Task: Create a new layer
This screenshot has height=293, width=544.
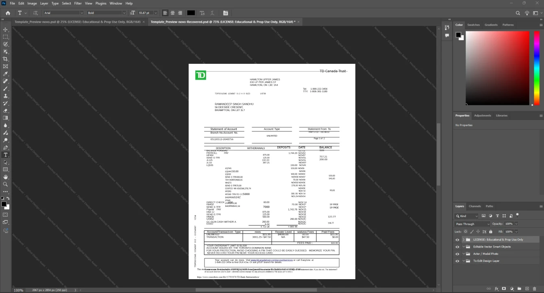Action: (527, 289)
